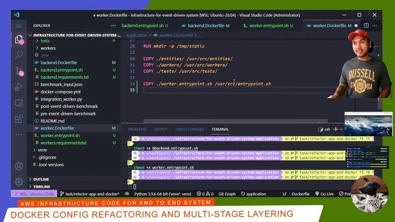Switch to the worker.entrypoint.sh tab
The width and height of the screenshot is (395, 222).
coord(268,26)
